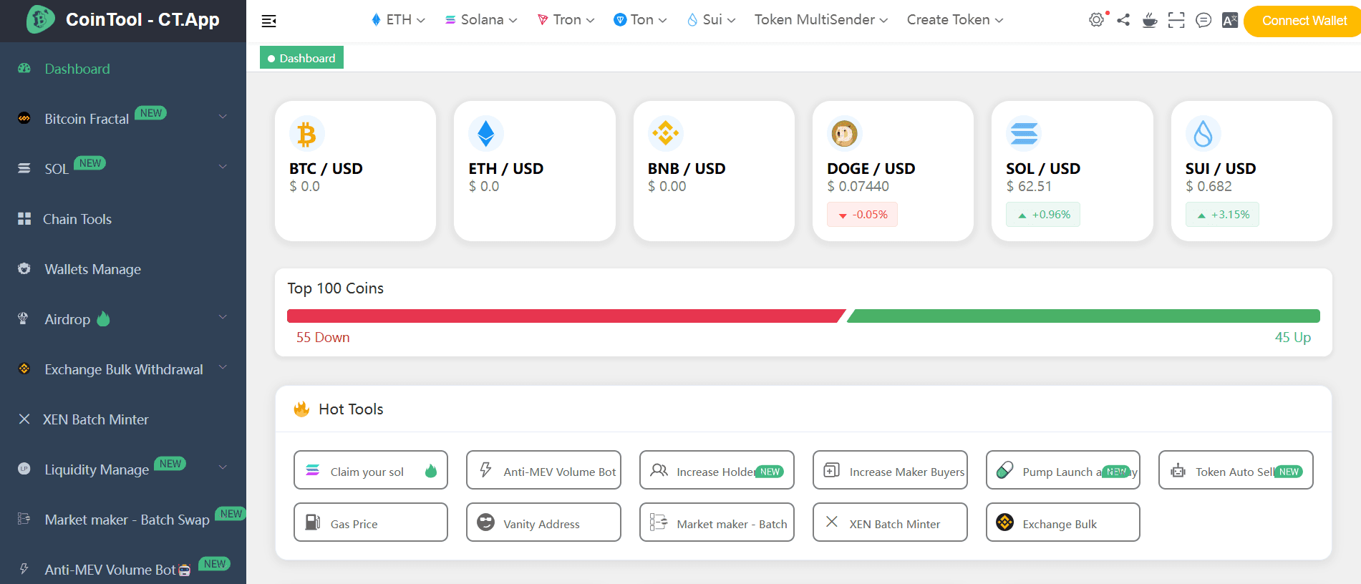Expand the Airdrop sidebar chevron
The width and height of the screenshot is (1361, 584).
point(223,317)
